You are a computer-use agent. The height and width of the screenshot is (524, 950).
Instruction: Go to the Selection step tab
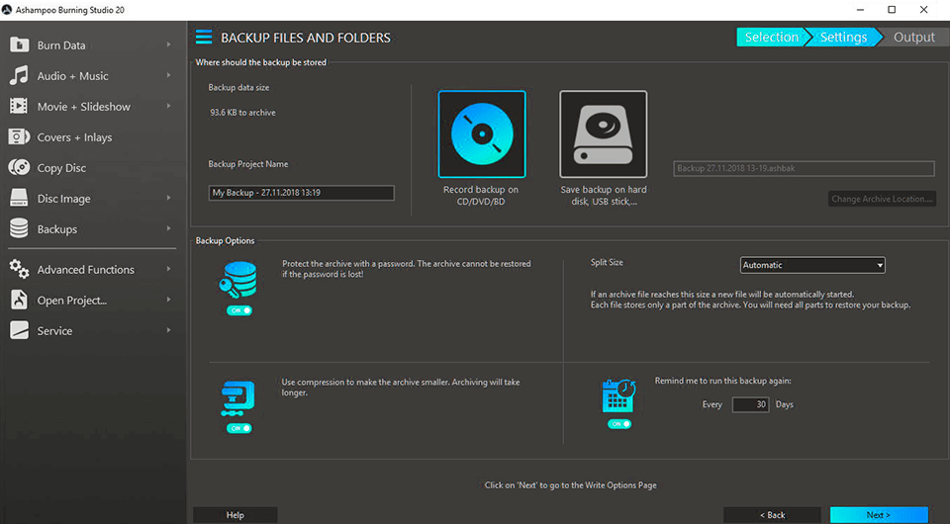771,37
